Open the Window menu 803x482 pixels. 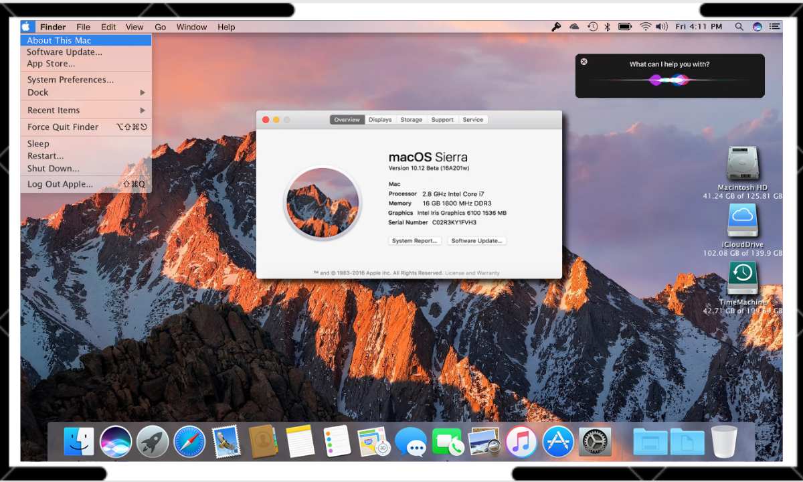click(191, 27)
